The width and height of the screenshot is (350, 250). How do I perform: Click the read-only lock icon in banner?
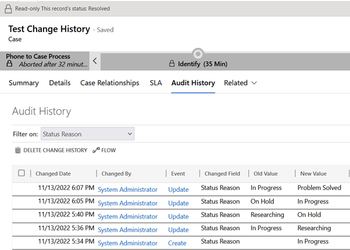[x=8, y=9]
